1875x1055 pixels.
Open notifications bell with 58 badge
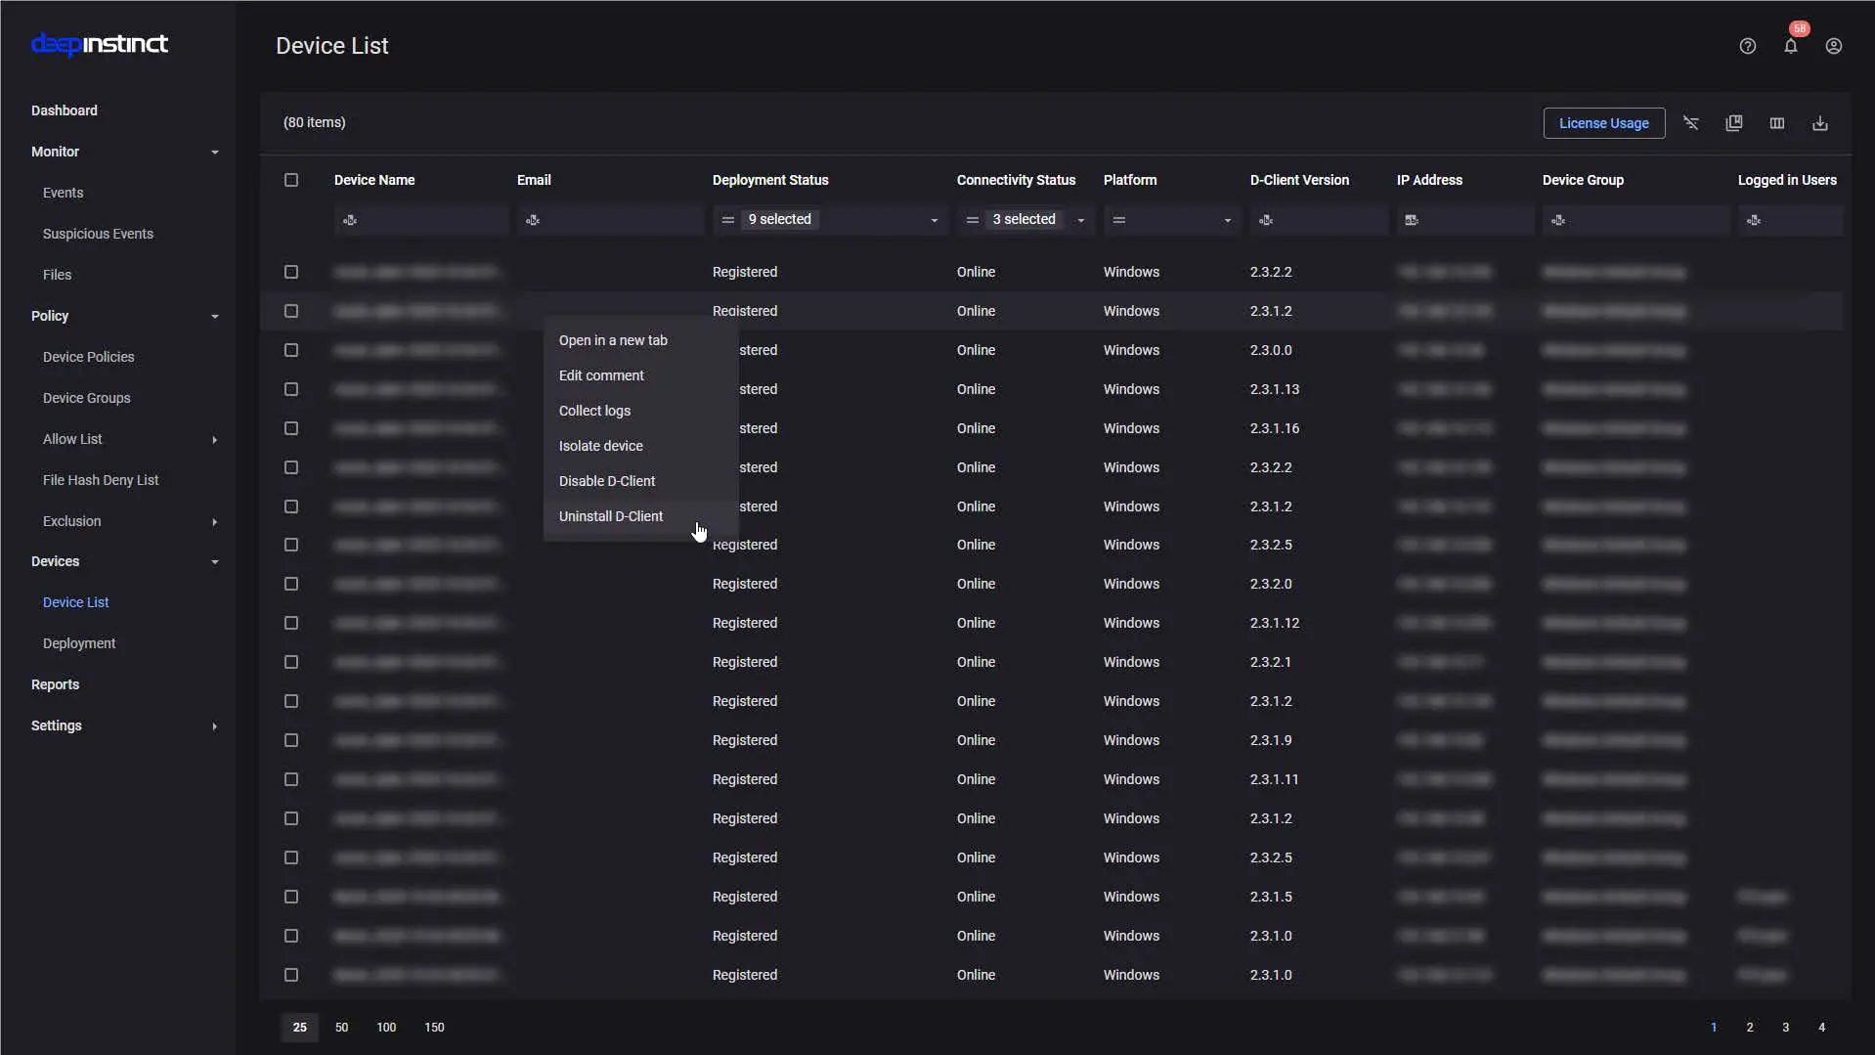click(x=1791, y=45)
